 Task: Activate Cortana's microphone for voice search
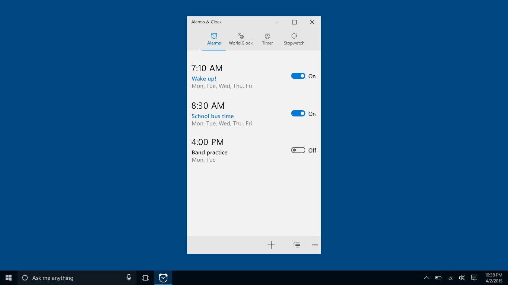(x=129, y=277)
